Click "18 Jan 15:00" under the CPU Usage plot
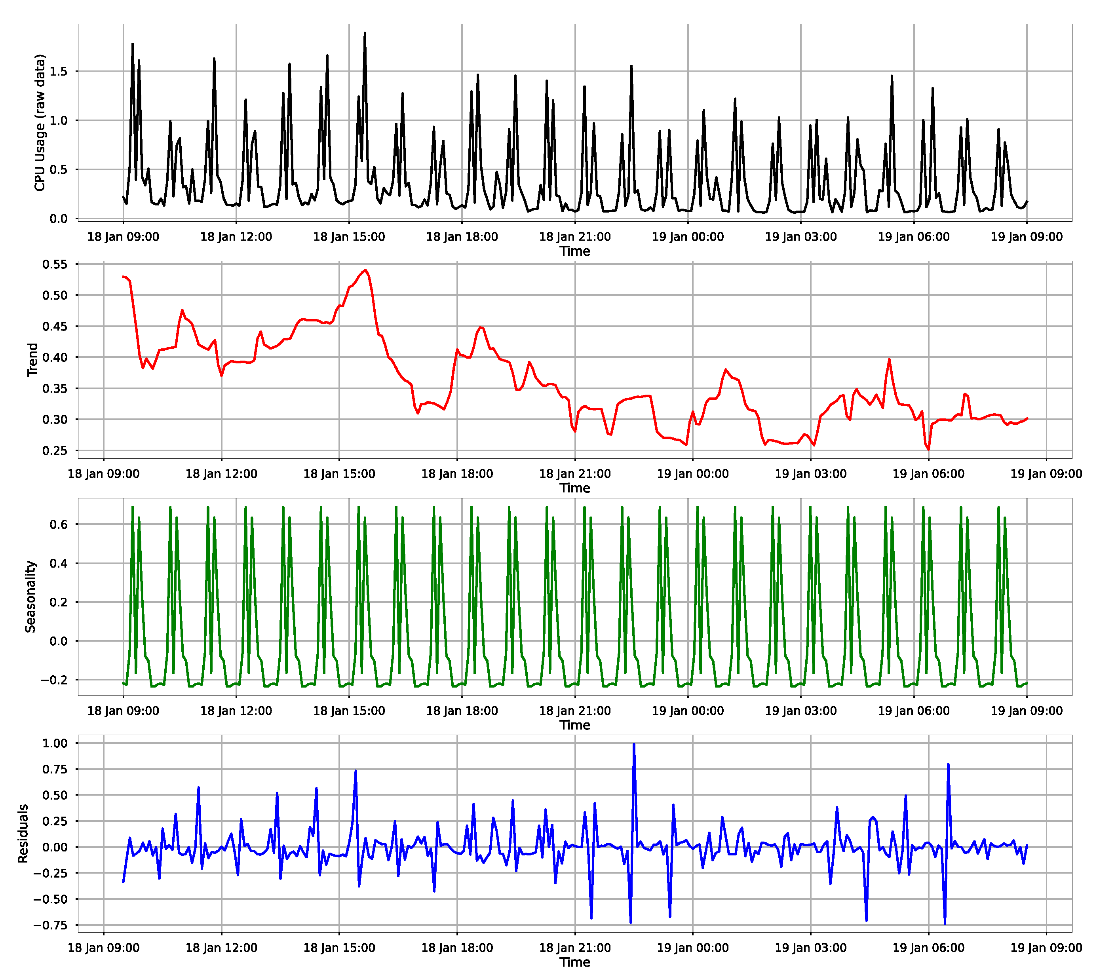The width and height of the screenshot is (1097, 971). pyautogui.click(x=349, y=237)
